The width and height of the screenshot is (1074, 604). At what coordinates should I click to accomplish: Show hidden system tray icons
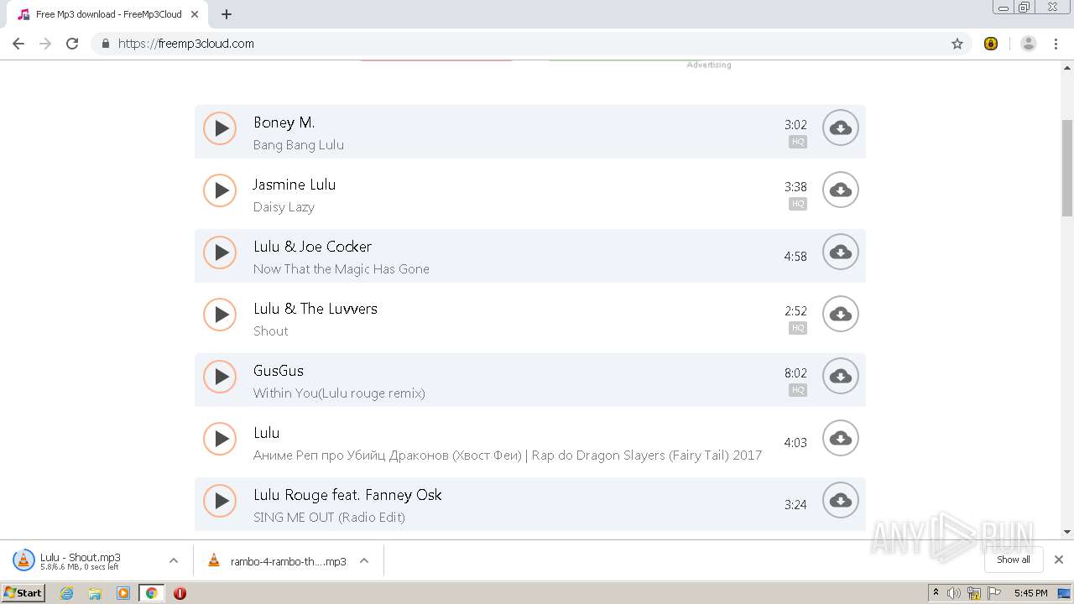pos(936,593)
